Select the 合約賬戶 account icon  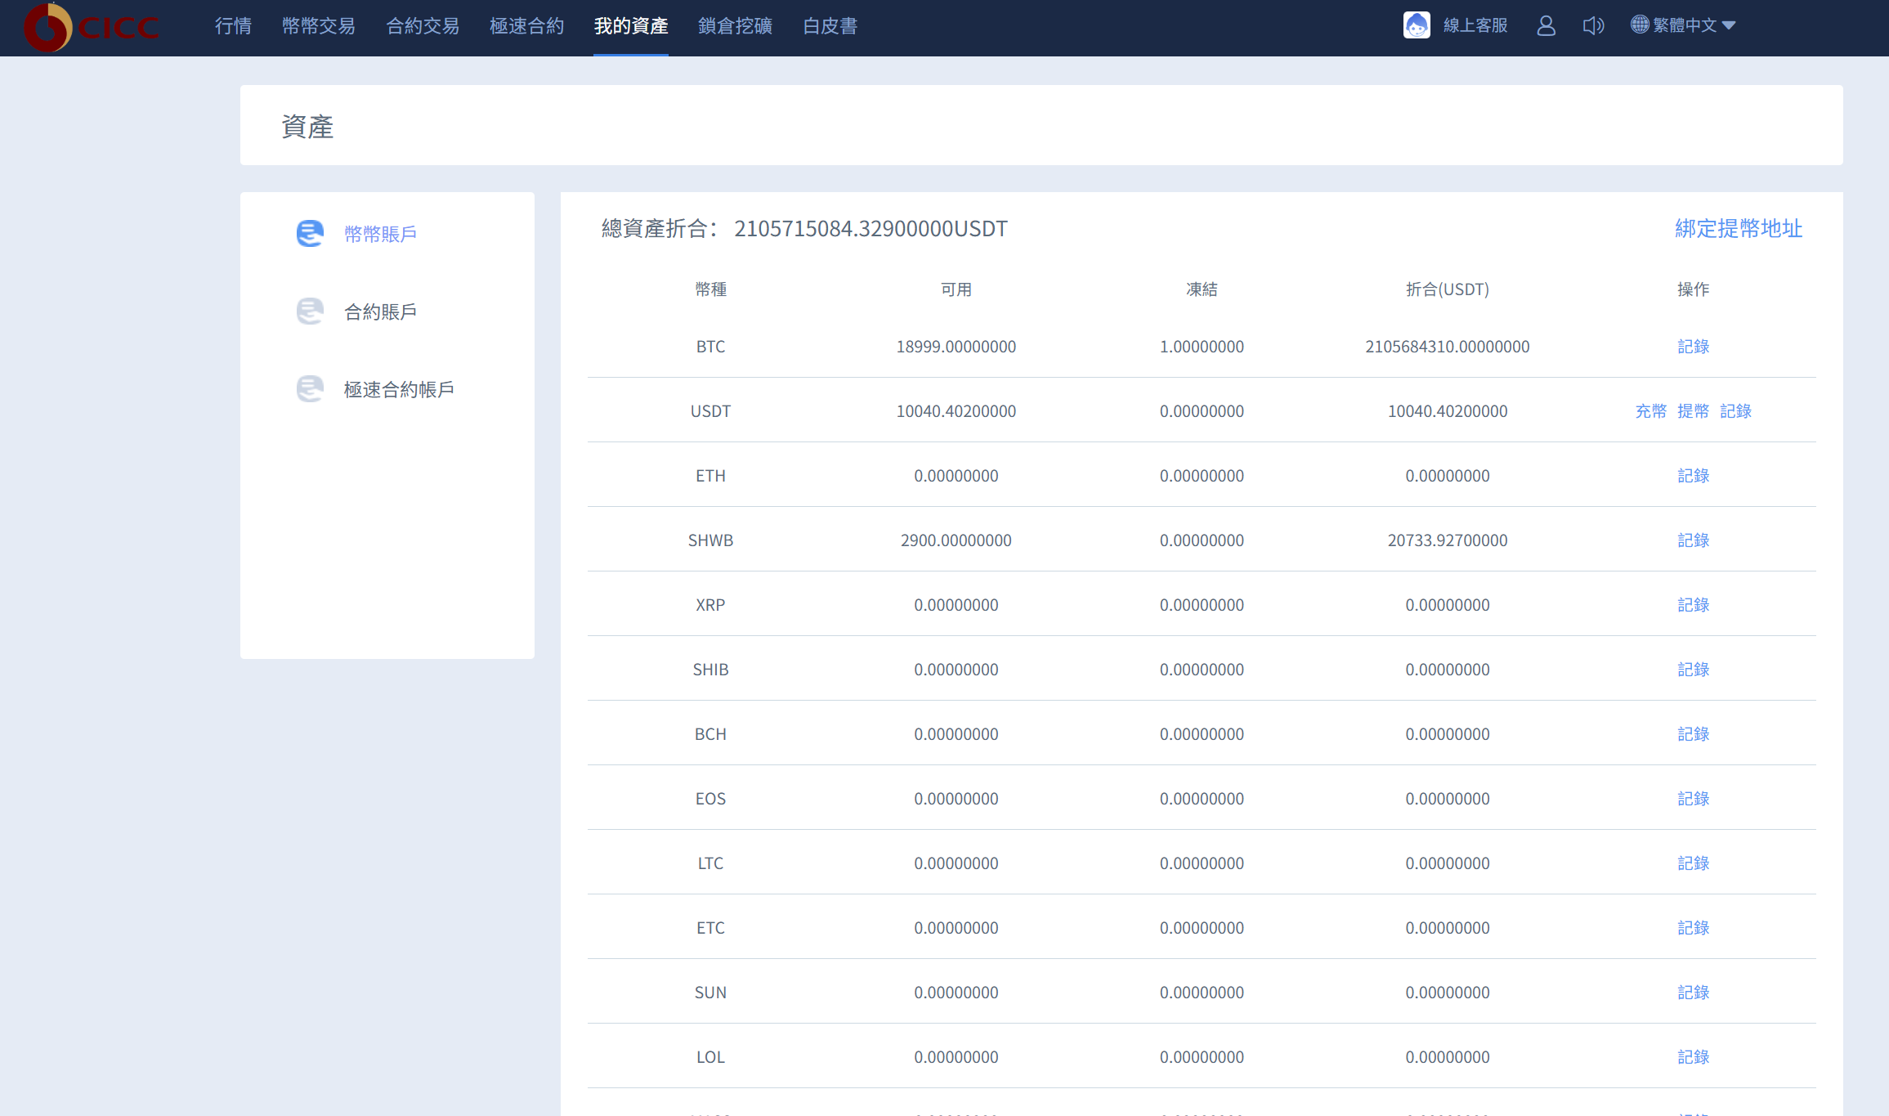tap(310, 311)
